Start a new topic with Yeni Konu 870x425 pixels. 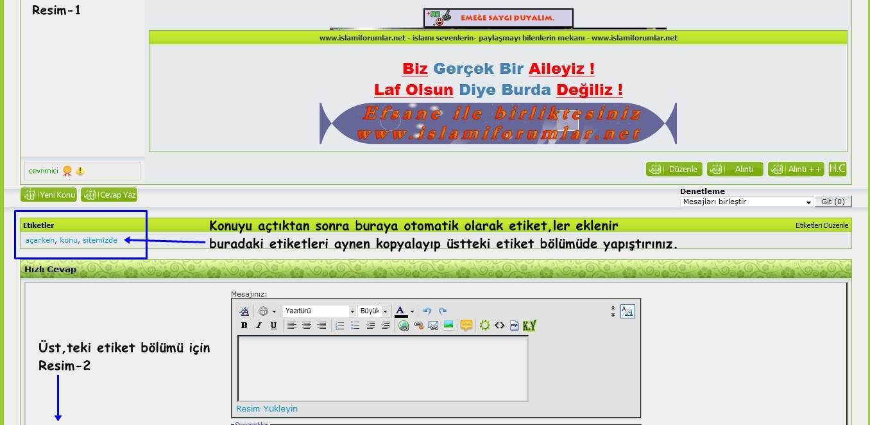point(49,195)
